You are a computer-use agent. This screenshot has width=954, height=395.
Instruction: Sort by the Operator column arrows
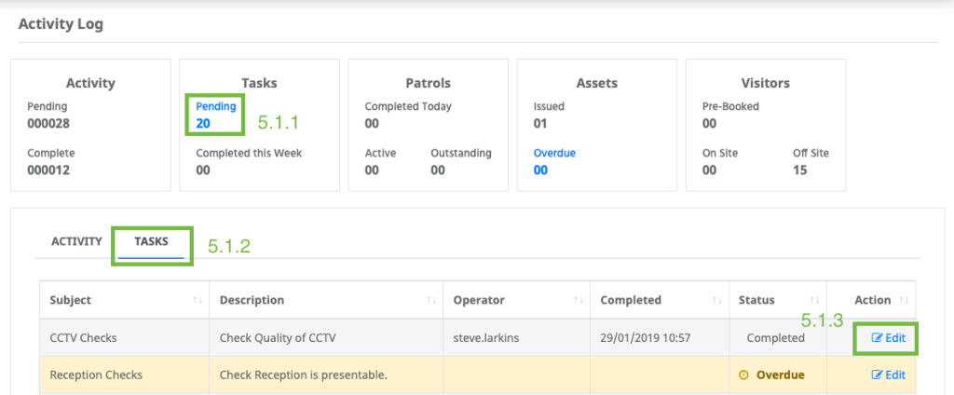[578, 300]
